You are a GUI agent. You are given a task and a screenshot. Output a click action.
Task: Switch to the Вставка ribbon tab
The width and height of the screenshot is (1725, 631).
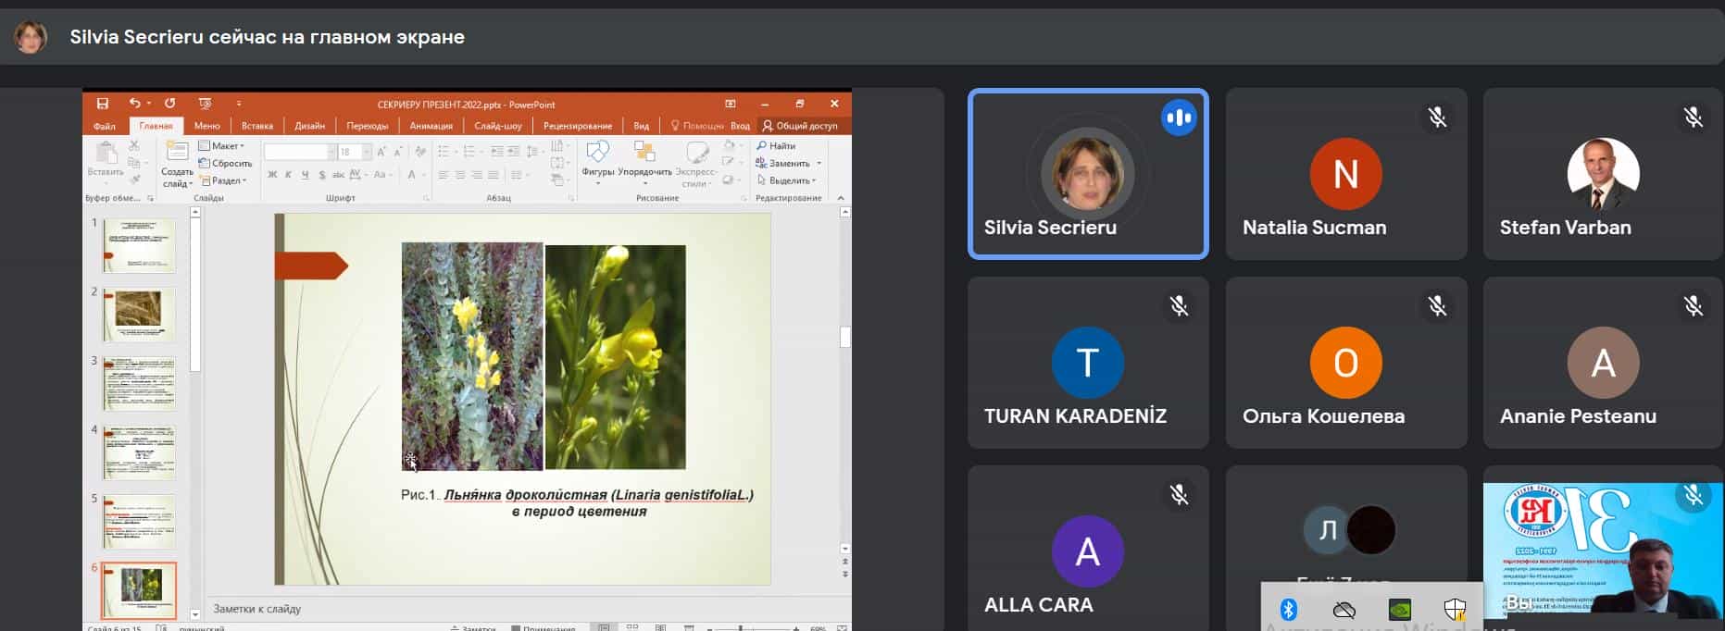257,126
